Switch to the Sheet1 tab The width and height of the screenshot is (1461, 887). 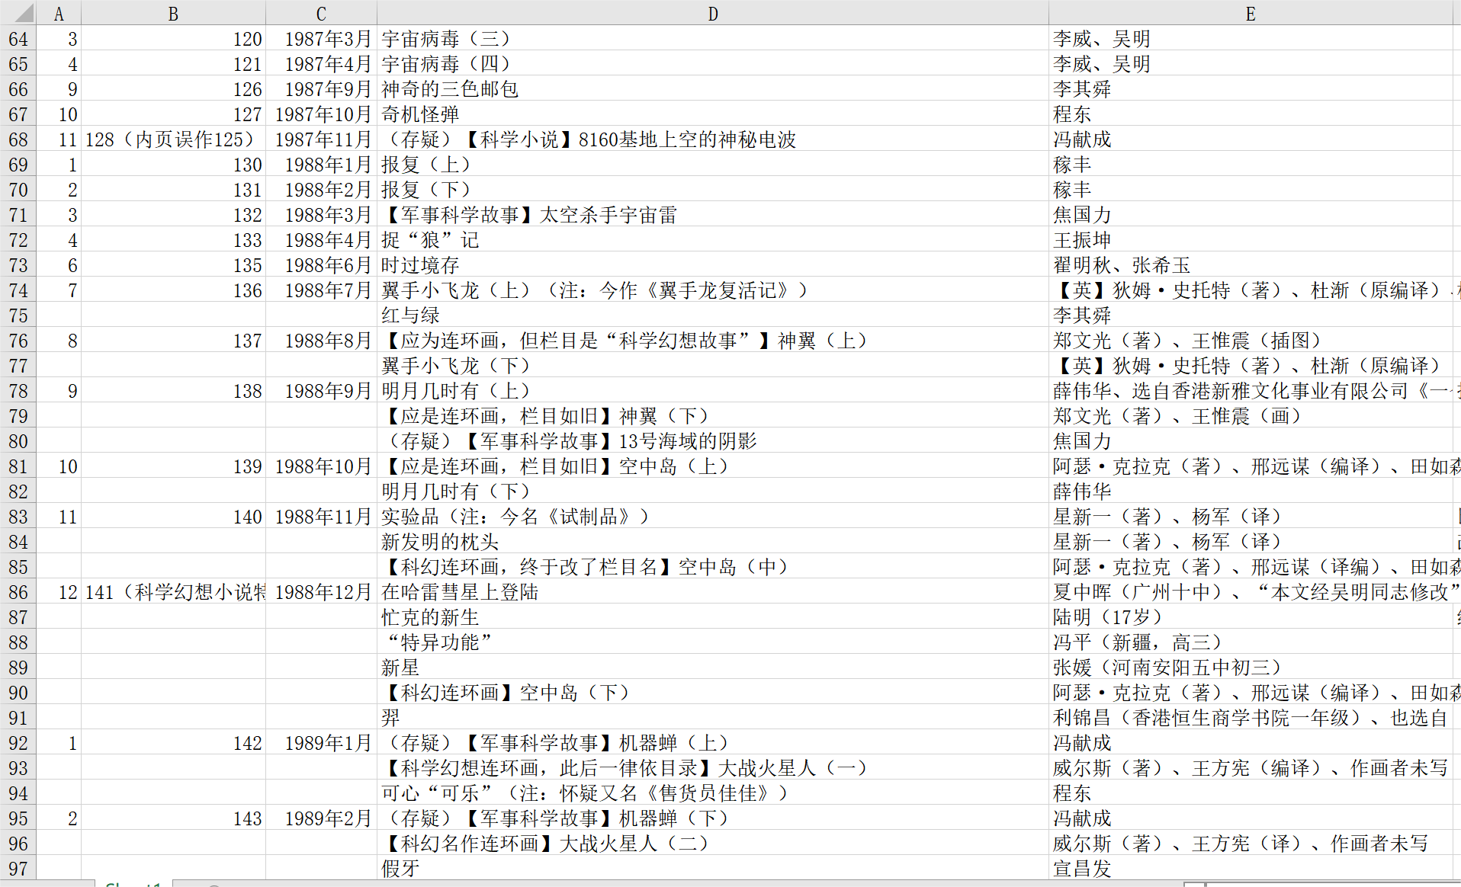coord(133,884)
